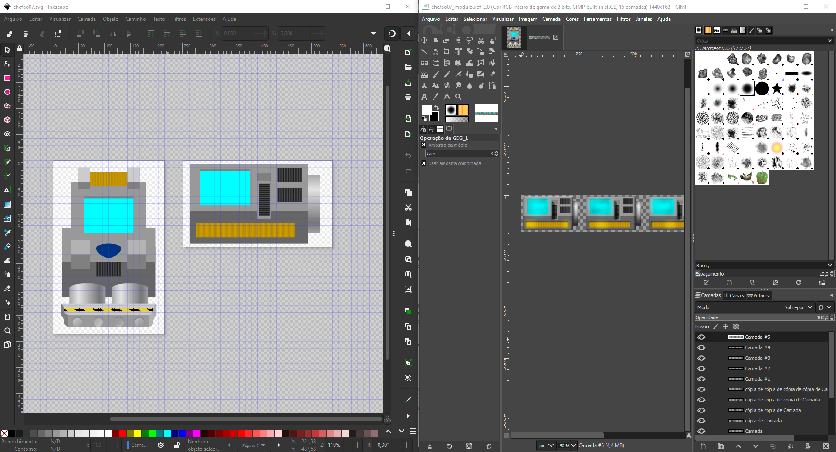Pick the Inkscape 3D box tool
Image resolution: width=836 pixels, height=452 pixels.
point(7,120)
